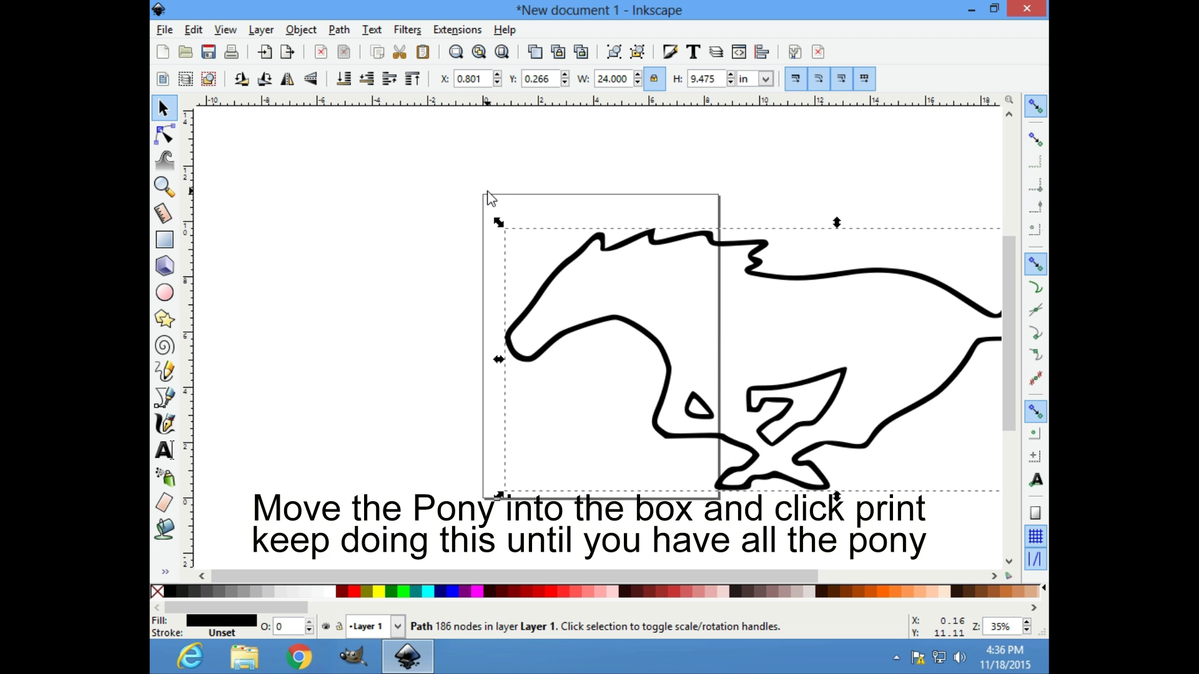Increase opacity O stepper

click(309, 622)
